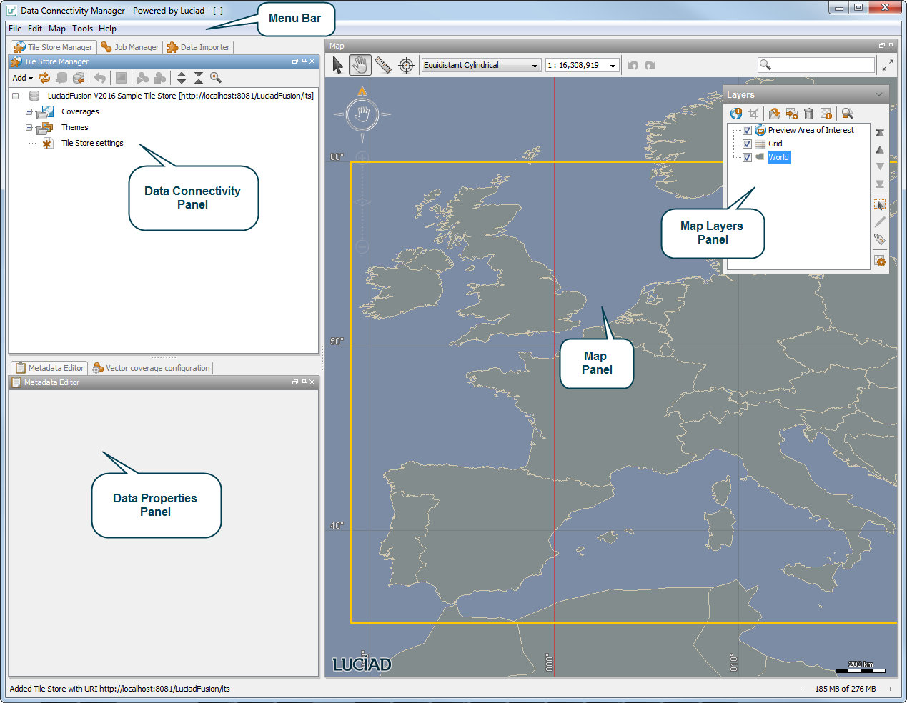Click the move layer up triangle icon
This screenshot has height=703, width=907.
[x=880, y=150]
